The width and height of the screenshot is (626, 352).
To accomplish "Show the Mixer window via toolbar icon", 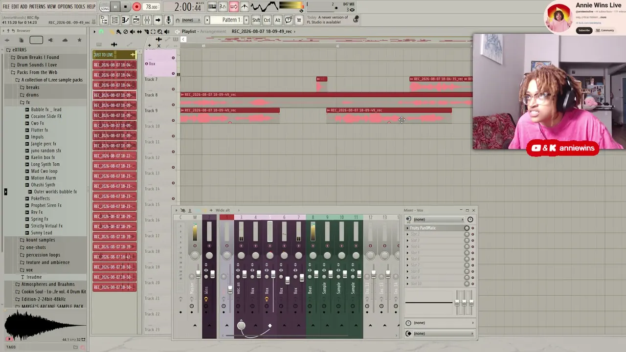I will [147, 20].
